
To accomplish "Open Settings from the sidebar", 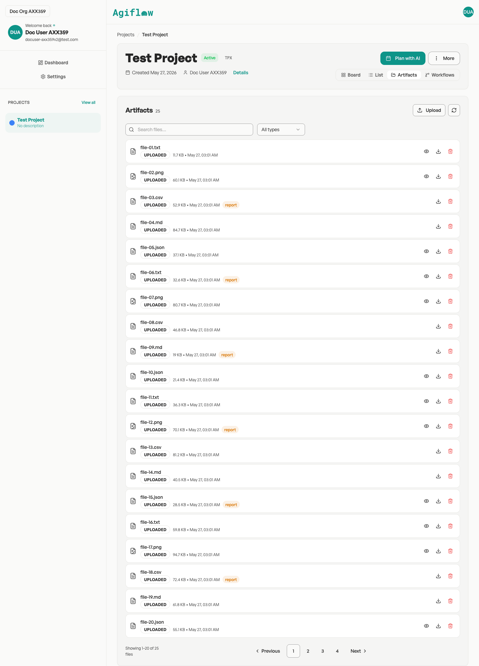I will 53,77.
